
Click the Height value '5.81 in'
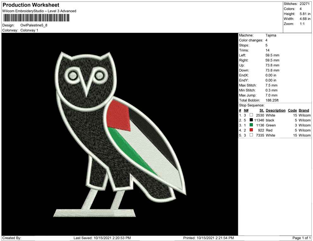tap(305, 14)
